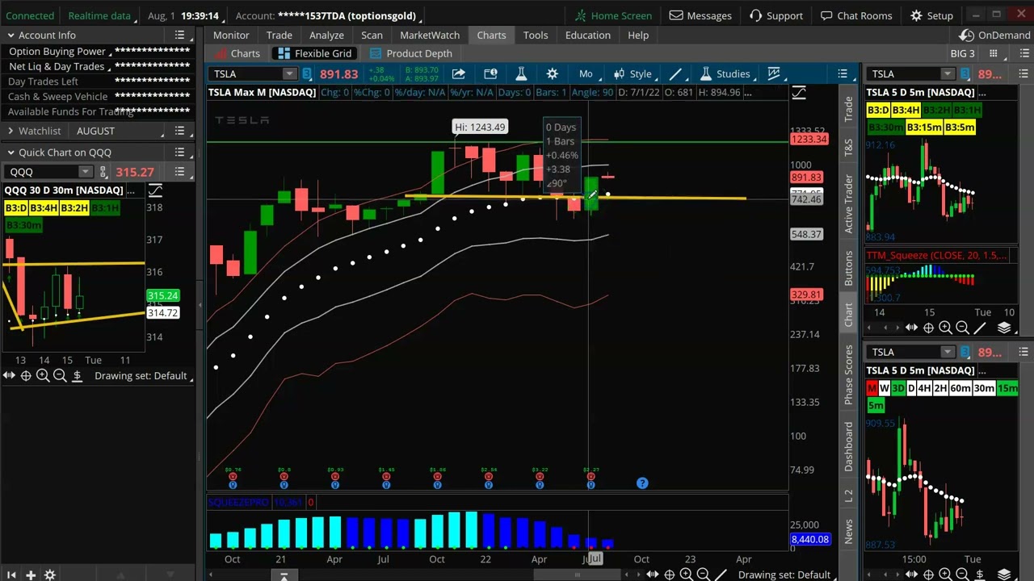Click draw line icon on upper right TSLA chart
Viewport: 1034px width, 581px height.
click(x=979, y=328)
